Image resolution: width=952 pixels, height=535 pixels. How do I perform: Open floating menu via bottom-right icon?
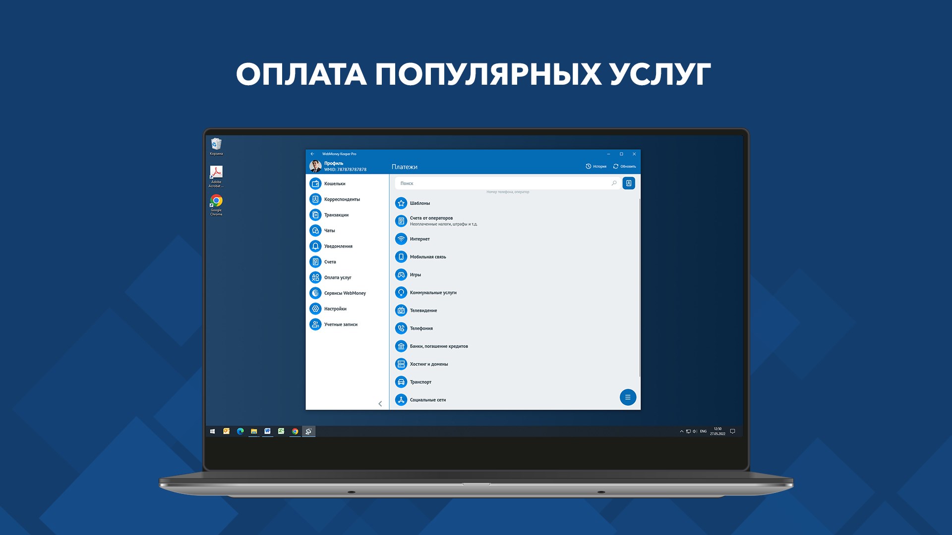(626, 396)
